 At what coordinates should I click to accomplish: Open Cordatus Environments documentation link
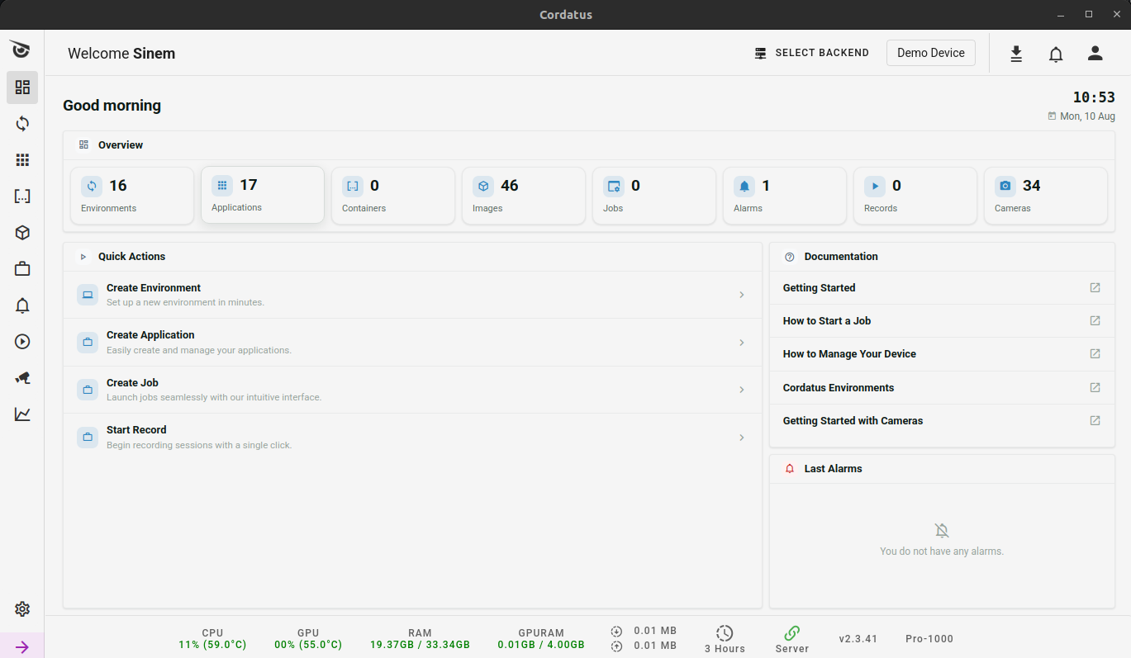[942, 388]
